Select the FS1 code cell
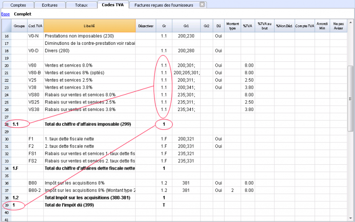The width and height of the screenshot is (355, 222). [x=35, y=154]
